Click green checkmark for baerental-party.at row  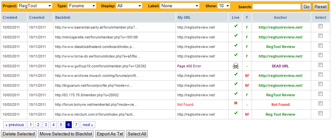tap(235, 26)
